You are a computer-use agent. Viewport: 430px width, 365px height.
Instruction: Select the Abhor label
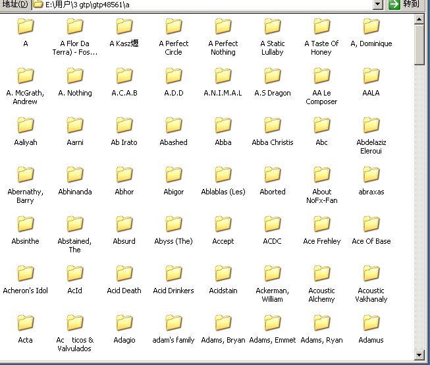tap(124, 192)
